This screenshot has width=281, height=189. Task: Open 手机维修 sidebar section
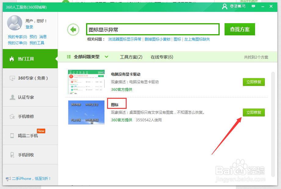pos(30,116)
